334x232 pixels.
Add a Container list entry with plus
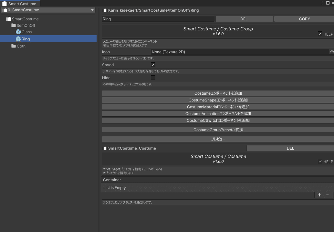pyautogui.click(x=319, y=195)
